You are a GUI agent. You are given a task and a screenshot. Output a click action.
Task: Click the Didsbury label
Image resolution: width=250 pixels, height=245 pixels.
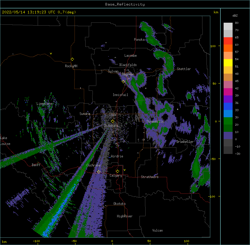tap(111, 125)
